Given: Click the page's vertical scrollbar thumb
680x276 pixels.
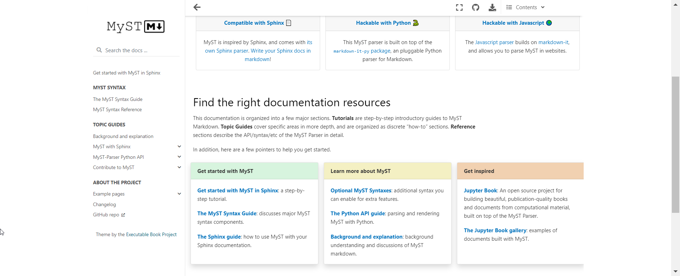Looking at the screenshot, I should point(675,145).
